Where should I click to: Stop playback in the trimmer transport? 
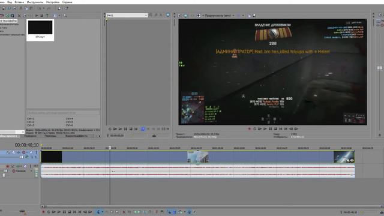(x=131, y=129)
